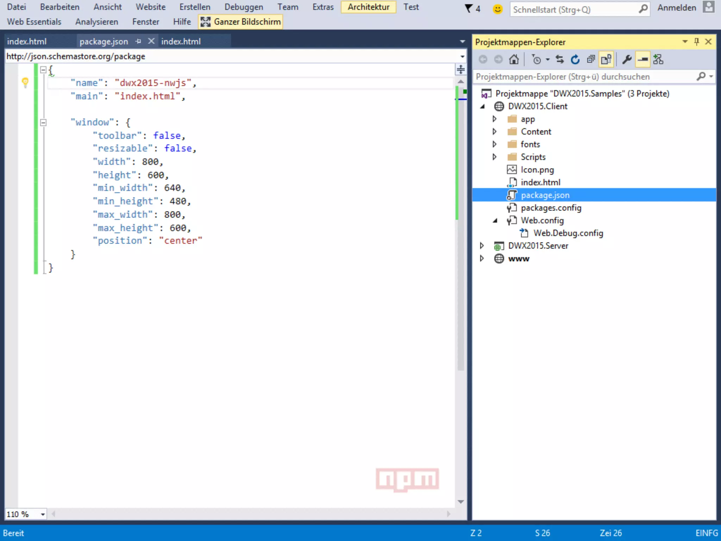Refresh the Projektmappen-Explorer tree
This screenshot has width=721, height=541.
575,60
